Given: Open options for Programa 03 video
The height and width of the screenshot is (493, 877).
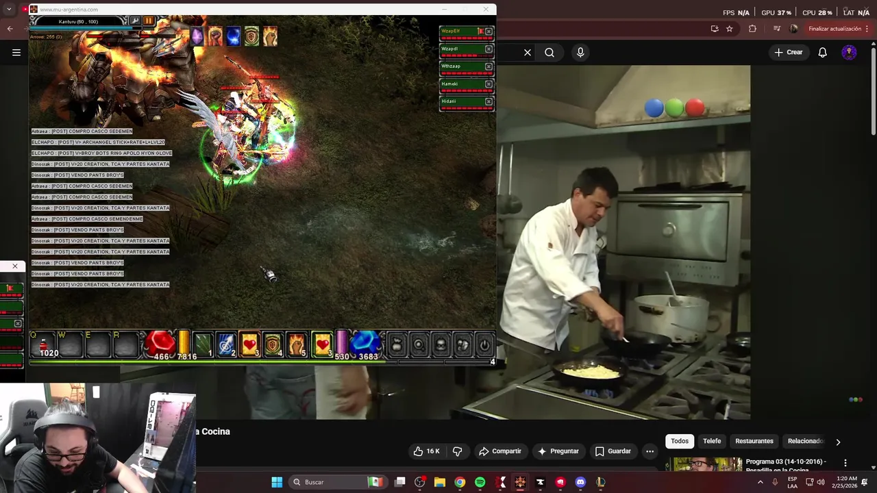Looking at the screenshot, I should point(845,463).
